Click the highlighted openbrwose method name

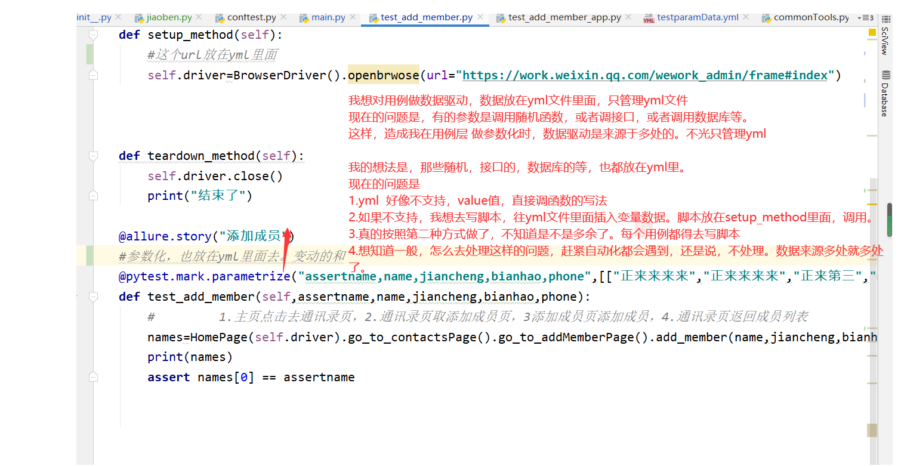384,76
